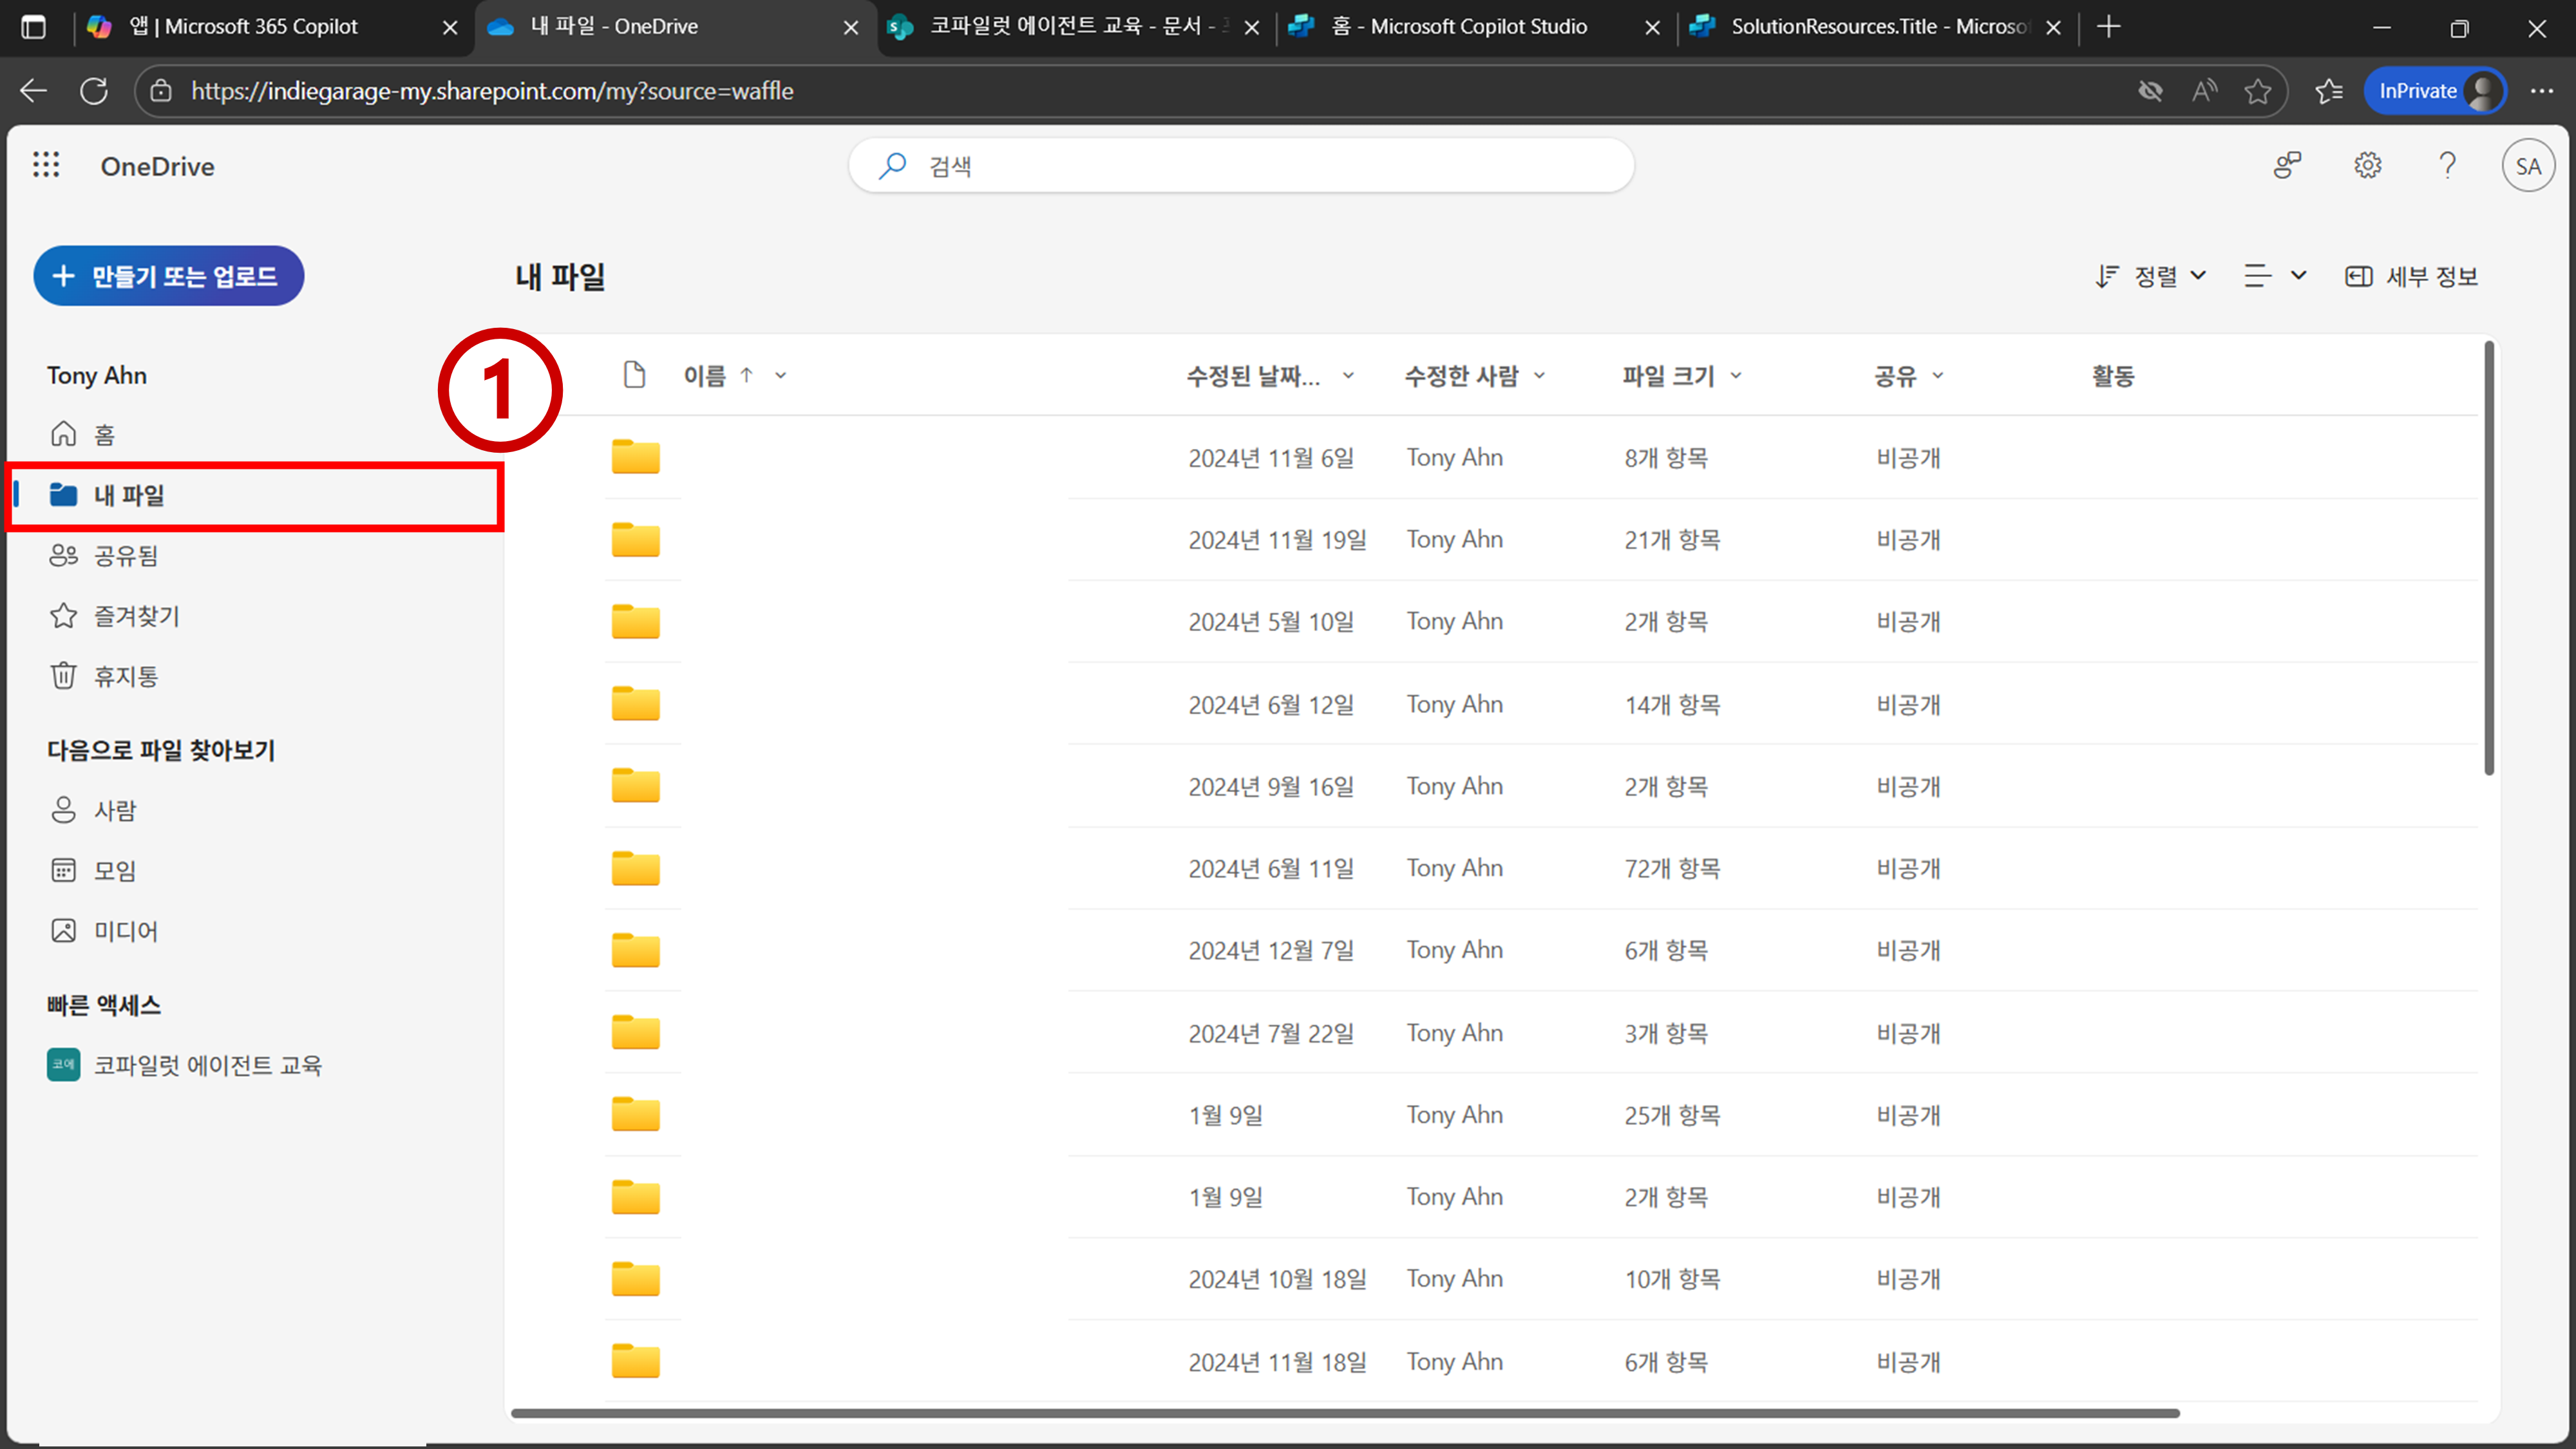Open OneDrive settings gear icon
2576x1449 pixels.
[x=2367, y=165]
